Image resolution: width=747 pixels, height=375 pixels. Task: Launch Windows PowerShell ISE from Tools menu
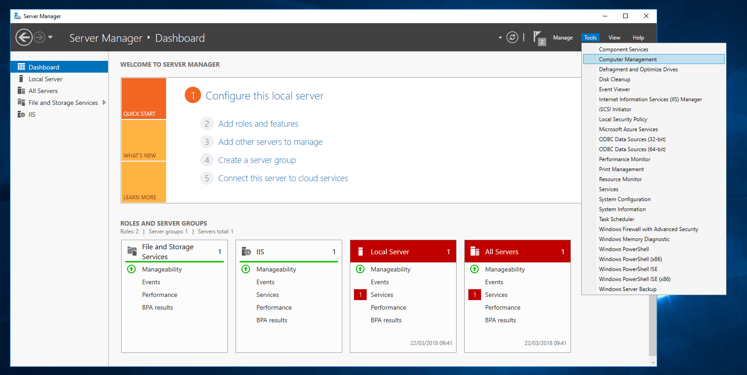tap(654, 269)
